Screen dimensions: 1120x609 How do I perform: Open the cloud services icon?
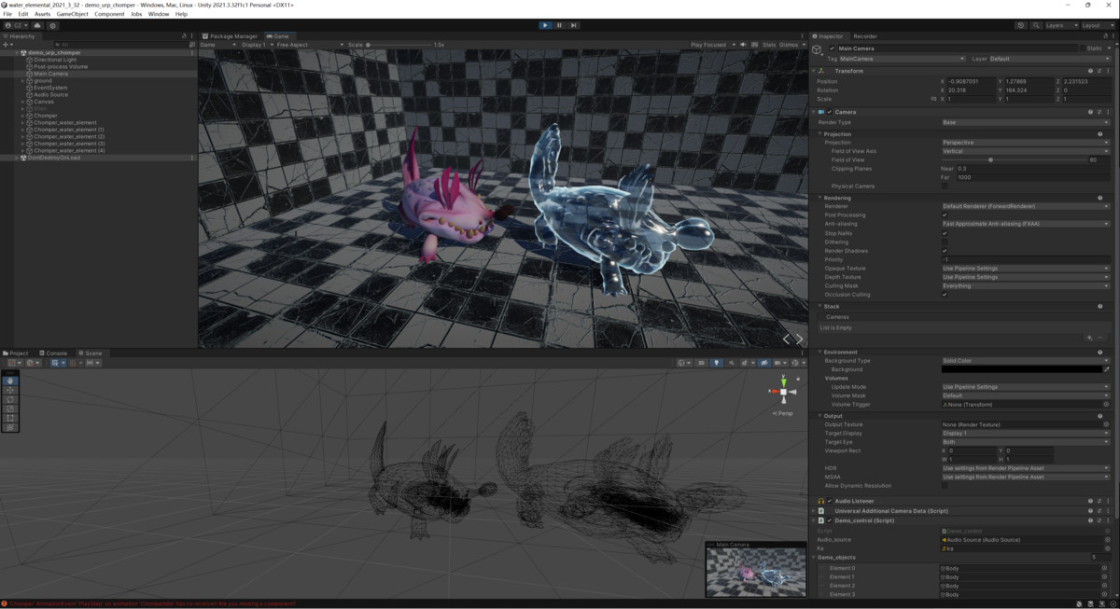[x=37, y=25]
